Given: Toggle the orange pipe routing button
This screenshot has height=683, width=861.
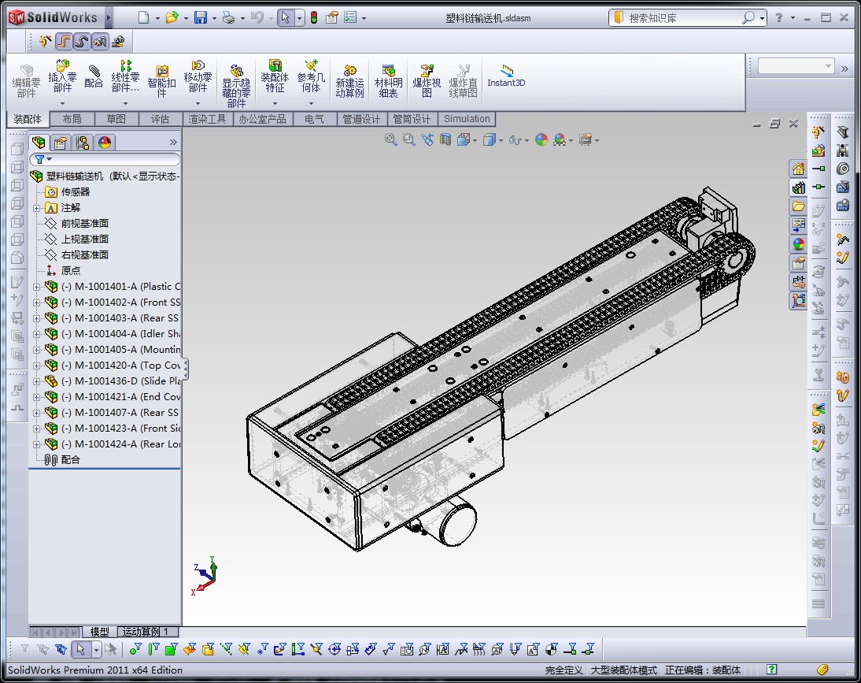Looking at the screenshot, I should pyautogui.click(x=64, y=41).
